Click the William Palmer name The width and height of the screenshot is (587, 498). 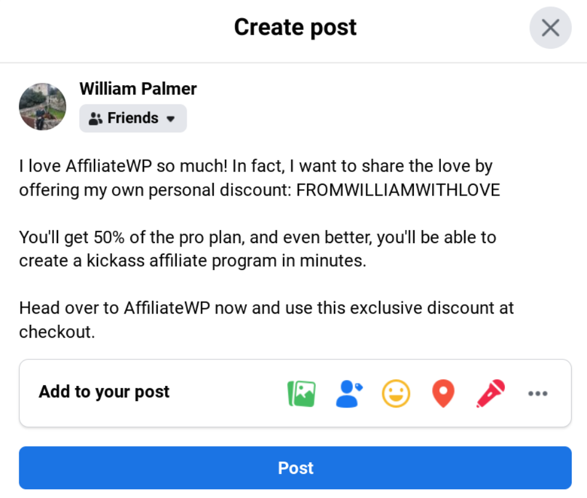(138, 89)
